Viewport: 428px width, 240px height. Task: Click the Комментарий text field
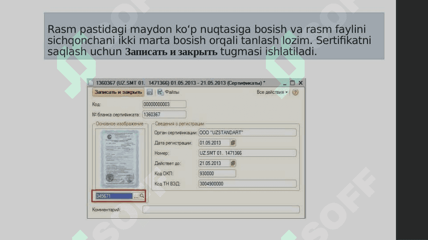click(x=221, y=209)
